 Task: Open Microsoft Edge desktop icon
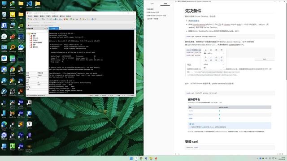(x=4, y=125)
